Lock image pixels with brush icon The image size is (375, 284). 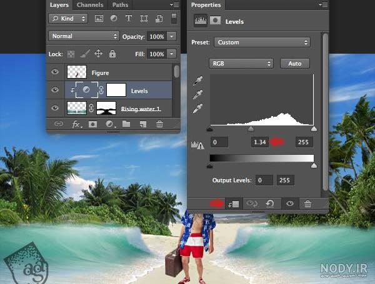(85, 54)
